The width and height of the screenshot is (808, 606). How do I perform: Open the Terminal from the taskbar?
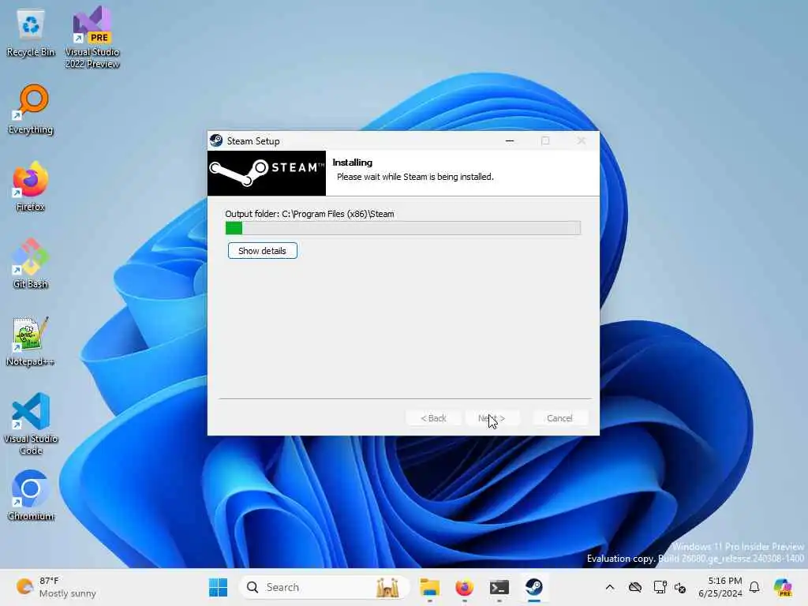pyautogui.click(x=499, y=587)
